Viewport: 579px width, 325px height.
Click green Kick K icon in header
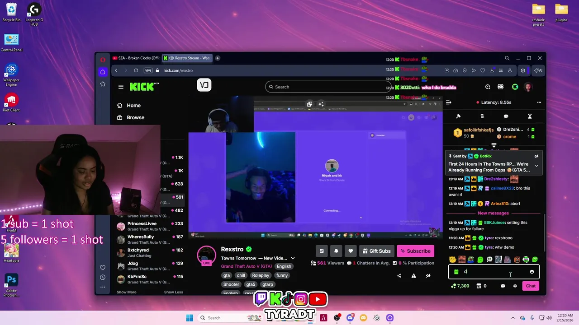pyautogui.click(x=515, y=87)
